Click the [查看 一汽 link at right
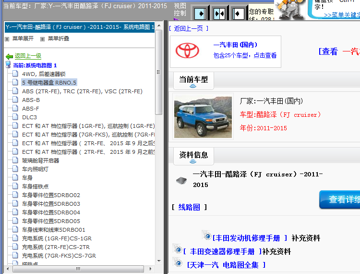The image size is (360, 274). point(339,51)
